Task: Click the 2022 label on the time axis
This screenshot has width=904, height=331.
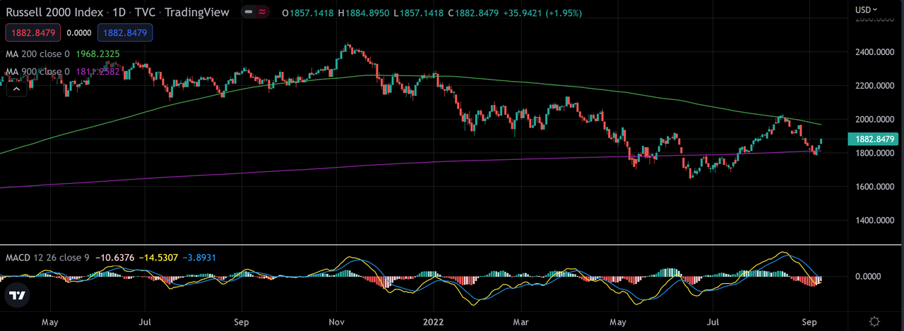Action: pyautogui.click(x=432, y=322)
